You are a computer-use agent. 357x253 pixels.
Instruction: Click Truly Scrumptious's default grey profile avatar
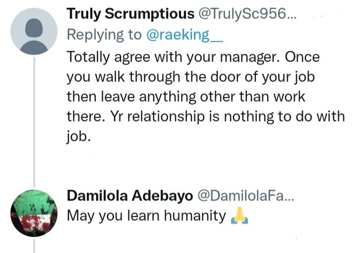click(34, 31)
